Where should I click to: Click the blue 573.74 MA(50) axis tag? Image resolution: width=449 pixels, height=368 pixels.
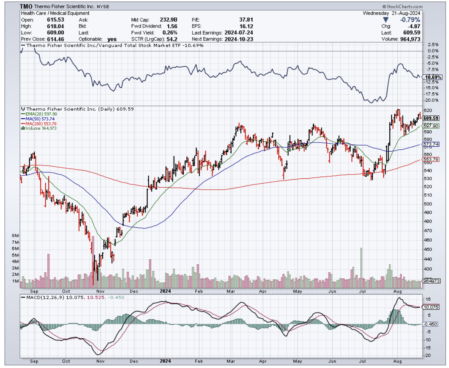[431, 144]
